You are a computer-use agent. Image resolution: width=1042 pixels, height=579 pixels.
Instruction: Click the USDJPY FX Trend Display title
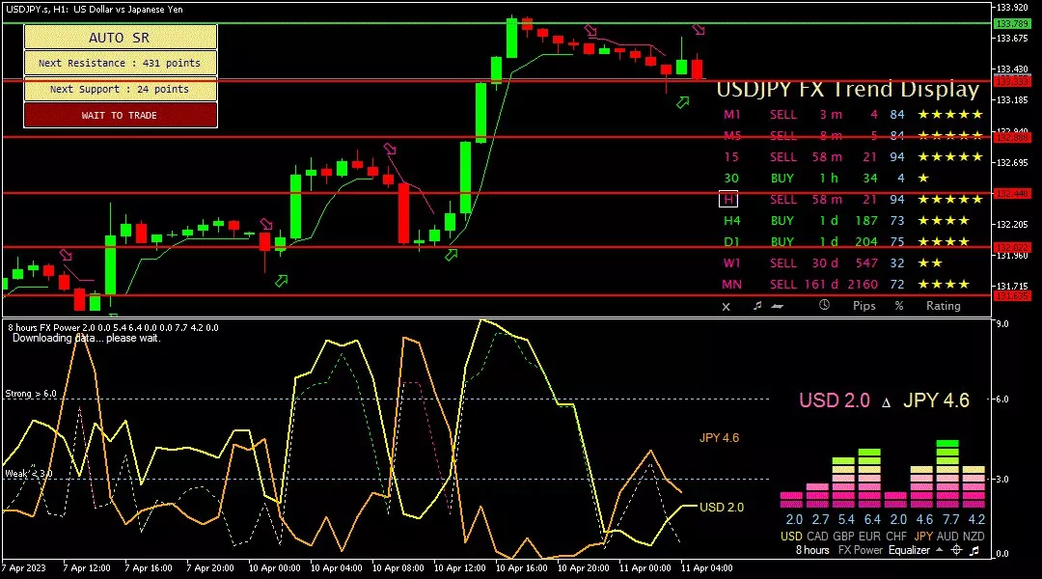coord(848,89)
